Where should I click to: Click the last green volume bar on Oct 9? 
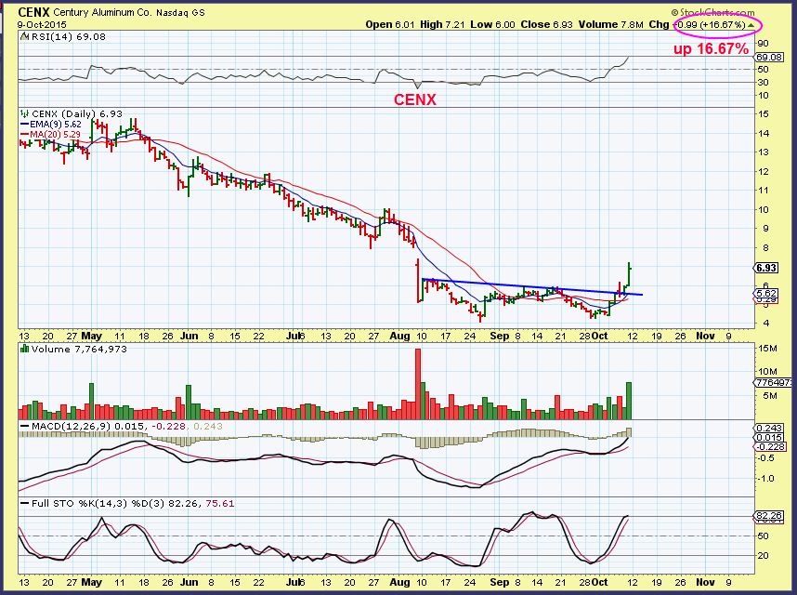(x=628, y=400)
